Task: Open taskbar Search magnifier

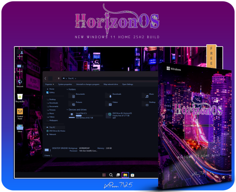Action: point(111,175)
